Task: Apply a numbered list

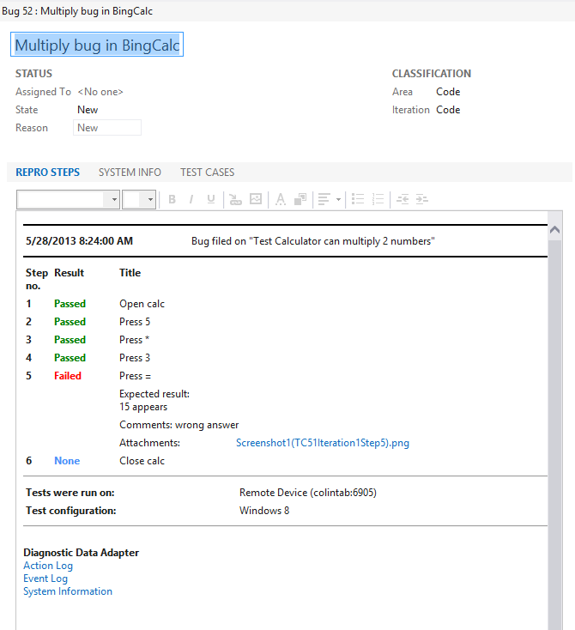Action: [x=378, y=199]
